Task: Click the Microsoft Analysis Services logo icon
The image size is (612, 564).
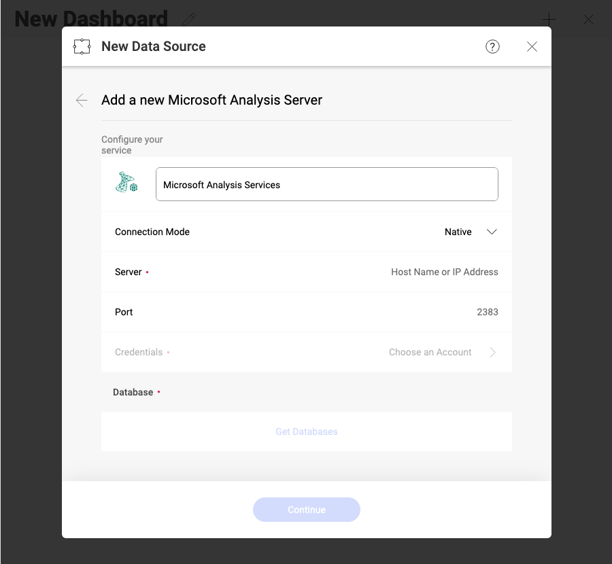Action: pos(126,183)
